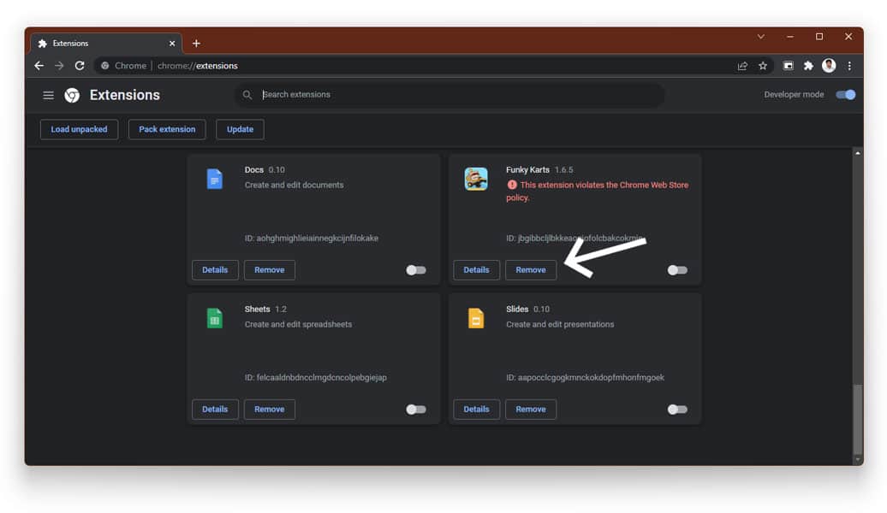Turn off Developer mode toggle
The width and height of the screenshot is (887, 513).
click(x=846, y=95)
